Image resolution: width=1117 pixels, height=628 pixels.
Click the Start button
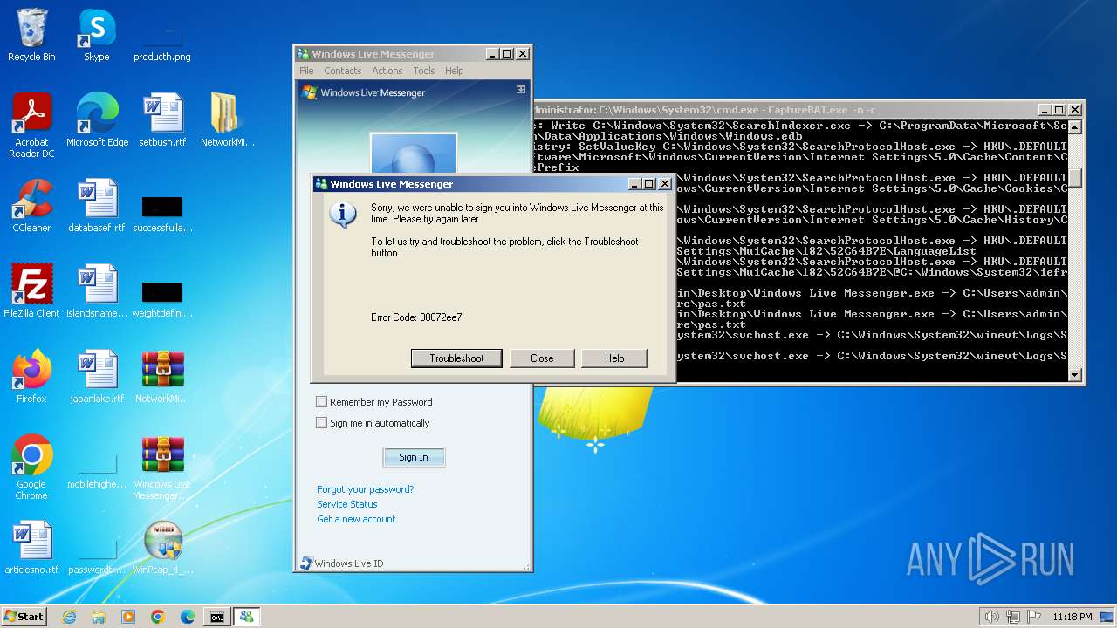24,617
